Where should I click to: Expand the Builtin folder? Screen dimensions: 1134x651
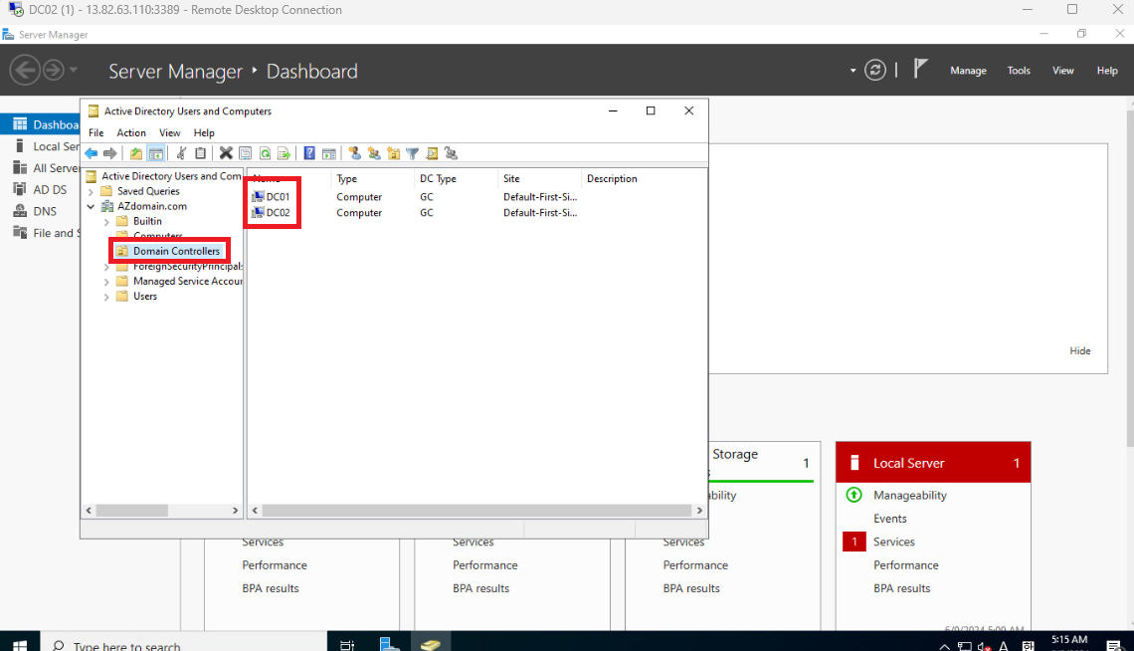(107, 222)
